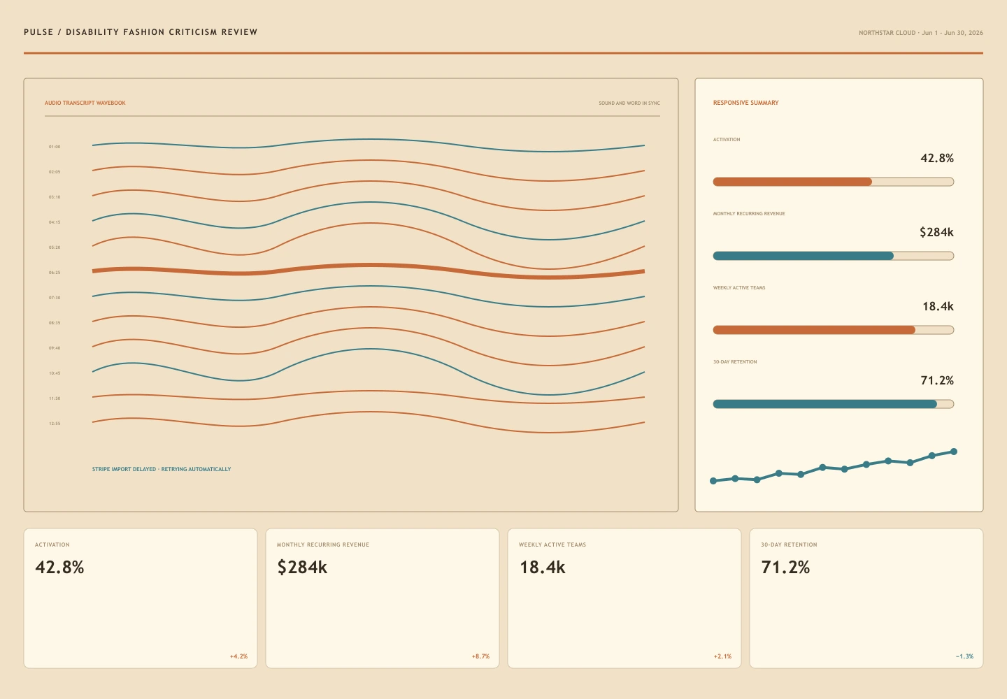Click 'Stripe import delayed · retrying automatically' status message
The width and height of the screenshot is (1007, 699).
[x=162, y=469]
